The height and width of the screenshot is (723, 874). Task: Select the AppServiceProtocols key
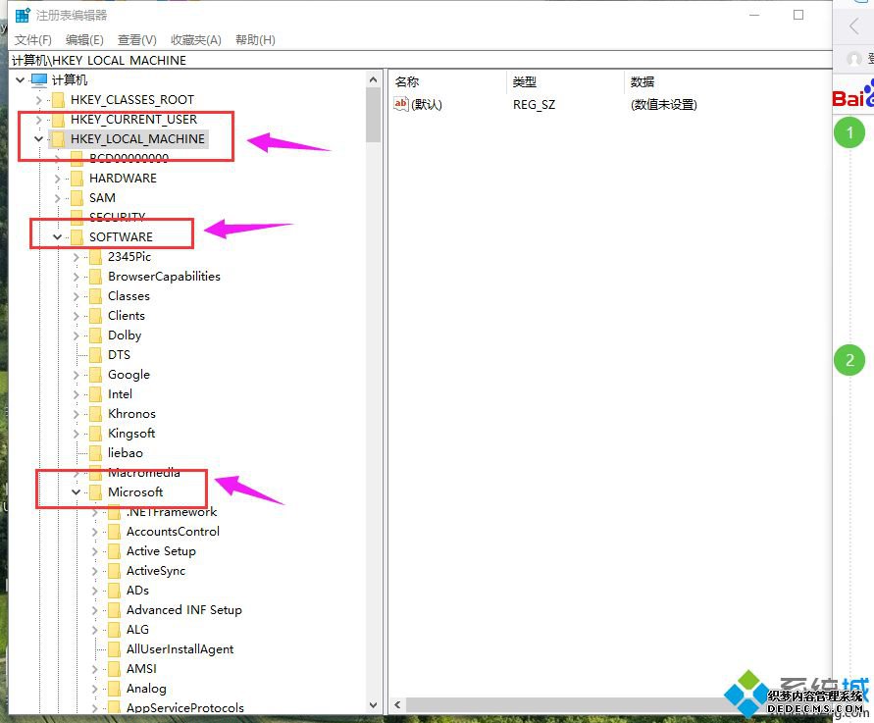185,708
